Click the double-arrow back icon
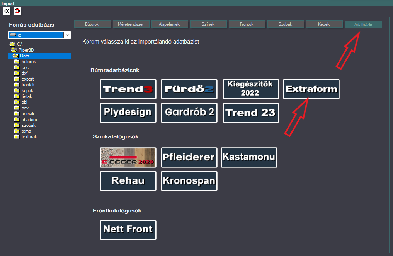The image size is (393, 256). [7, 11]
